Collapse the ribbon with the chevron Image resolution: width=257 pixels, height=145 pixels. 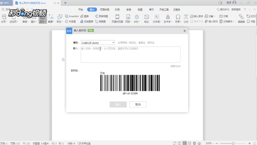[255, 9]
